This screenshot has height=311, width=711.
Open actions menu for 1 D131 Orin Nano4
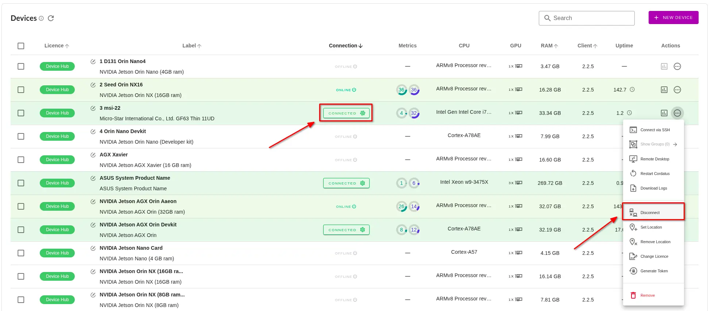coord(677,66)
